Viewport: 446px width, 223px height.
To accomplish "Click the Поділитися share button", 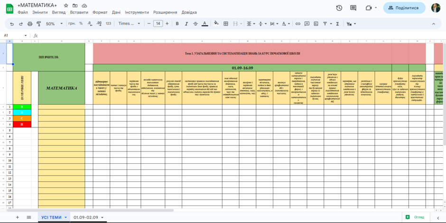I will point(404,8).
